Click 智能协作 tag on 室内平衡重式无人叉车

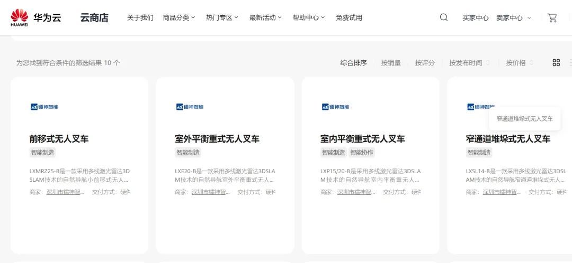[362, 153]
